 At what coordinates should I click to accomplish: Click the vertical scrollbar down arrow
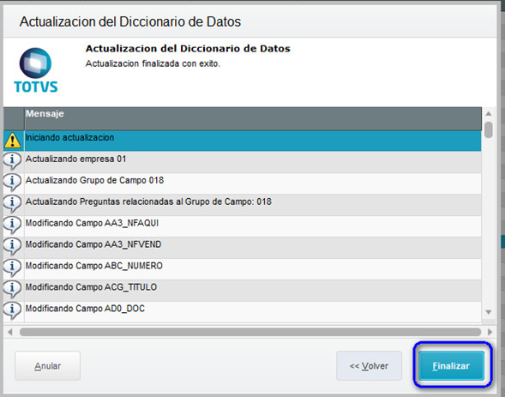[x=489, y=312]
